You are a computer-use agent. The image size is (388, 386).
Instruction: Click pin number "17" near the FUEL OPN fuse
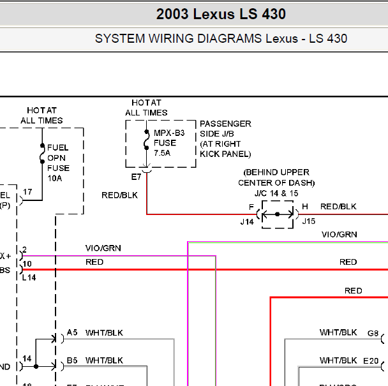point(27,192)
